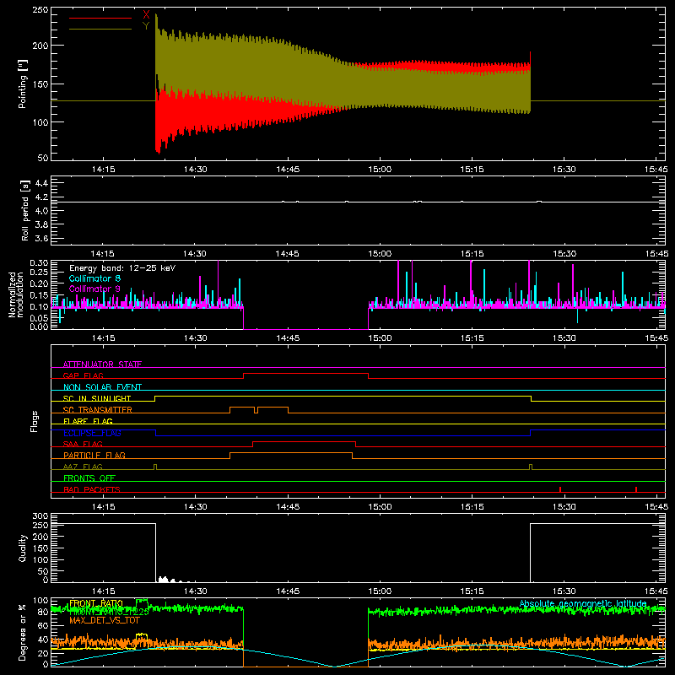Screen dimensions: 675x675
Task: Click the Pointing axis title
Action: click(23, 84)
